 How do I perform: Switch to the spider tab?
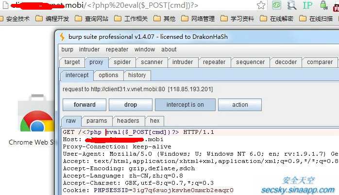[x=122, y=62]
